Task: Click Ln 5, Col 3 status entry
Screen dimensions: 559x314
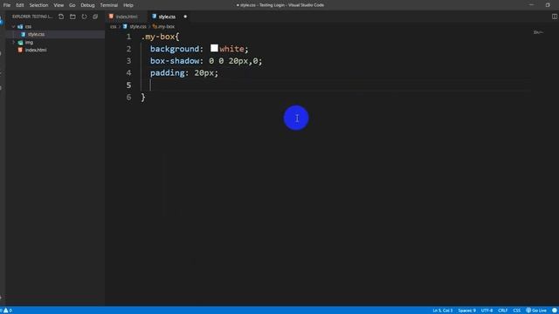Action: [443, 311]
